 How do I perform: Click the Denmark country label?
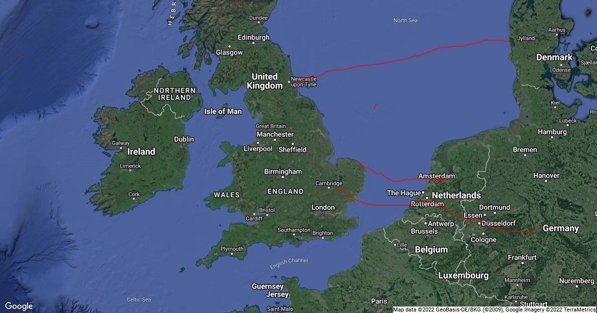click(554, 58)
